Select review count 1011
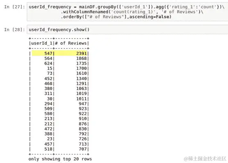This screenshot has width=228, height=163. [x=81, y=99]
